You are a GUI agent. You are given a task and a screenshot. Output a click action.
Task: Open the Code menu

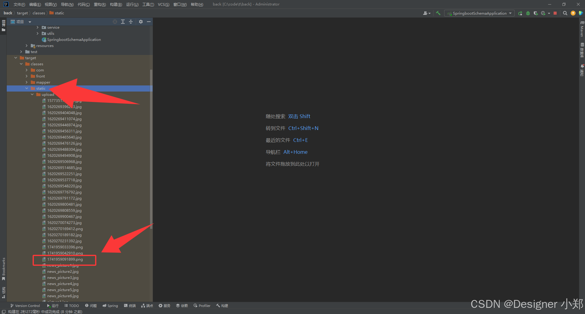84,4
